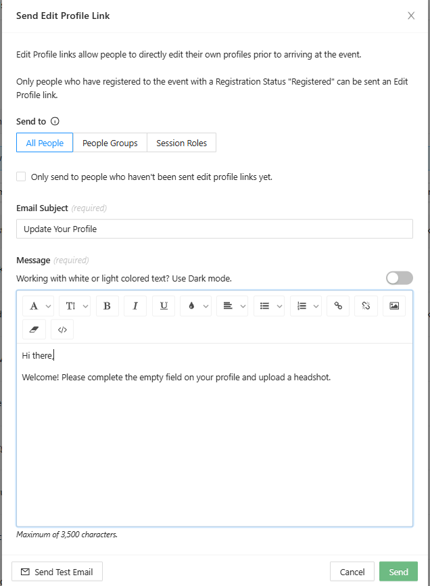Select the Session Roles option
The image size is (430, 586).
click(181, 143)
